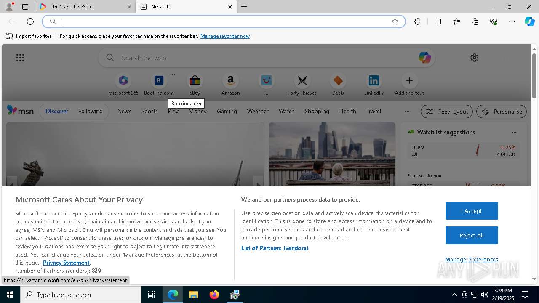The width and height of the screenshot is (539, 303).
Task: Open Health category
Action: (347, 111)
